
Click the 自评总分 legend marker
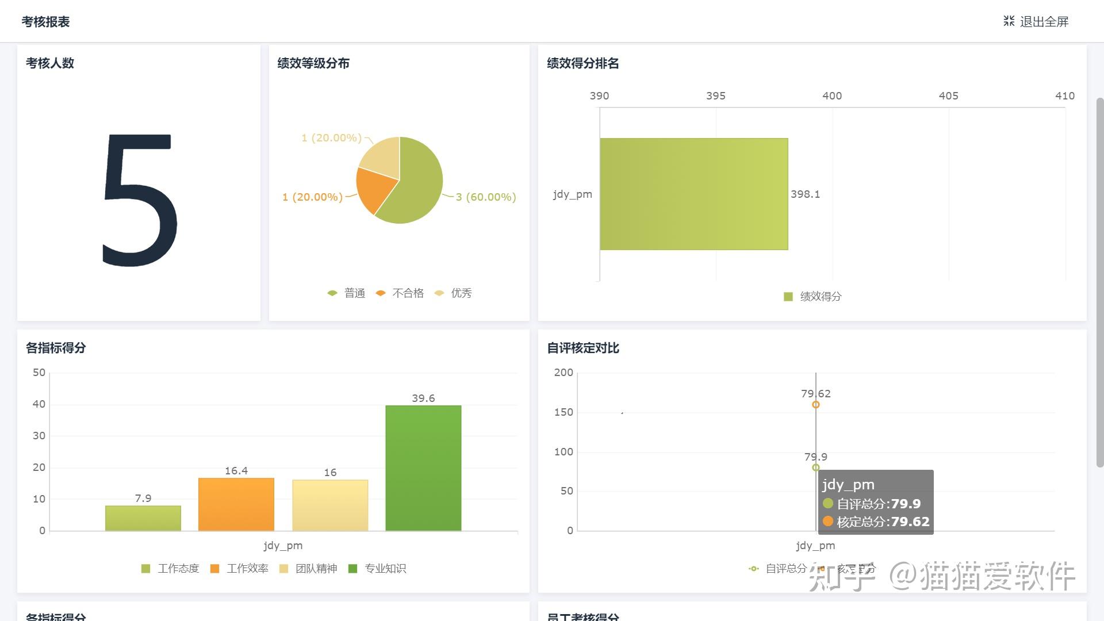click(753, 568)
